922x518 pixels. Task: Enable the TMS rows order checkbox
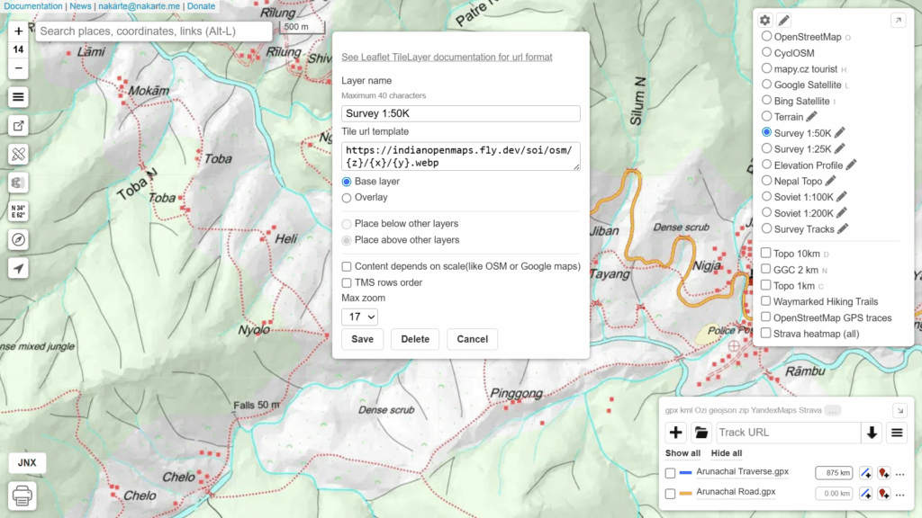[x=347, y=282]
